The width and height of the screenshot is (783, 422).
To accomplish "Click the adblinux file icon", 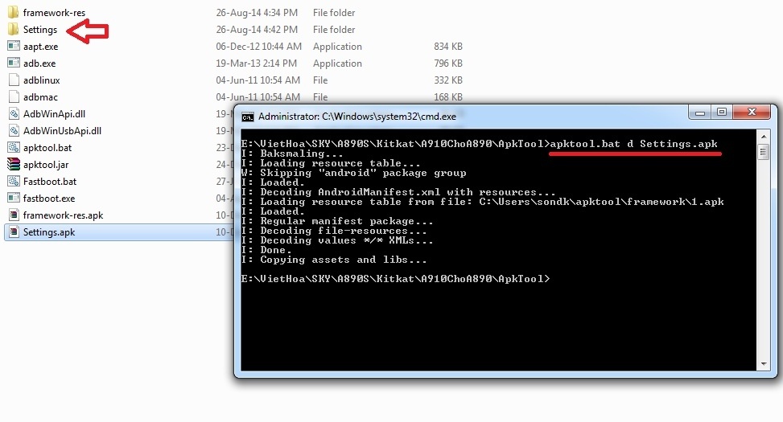I will click(x=14, y=80).
